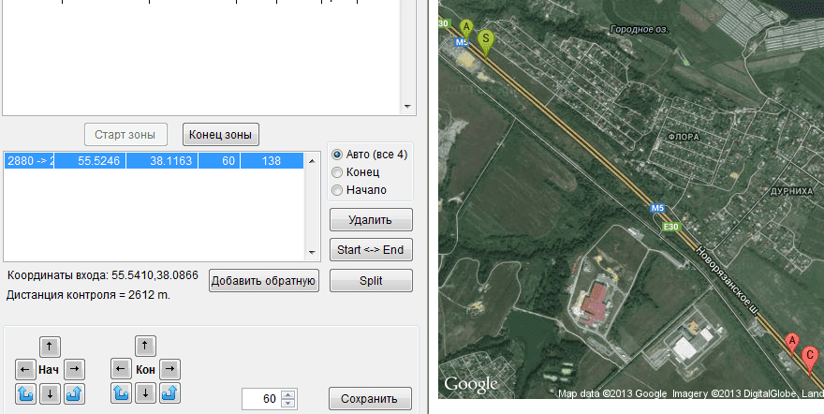The height and width of the screenshot is (414, 824).
Task: Increase the speed value with stepper up
Action: pos(288,394)
